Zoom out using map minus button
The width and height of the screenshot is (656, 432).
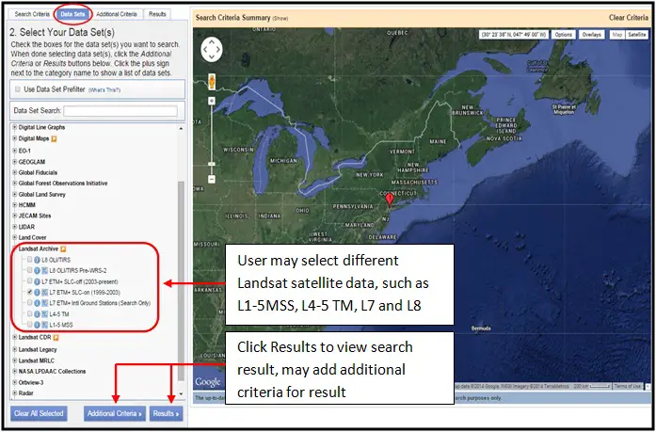tap(212, 180)
